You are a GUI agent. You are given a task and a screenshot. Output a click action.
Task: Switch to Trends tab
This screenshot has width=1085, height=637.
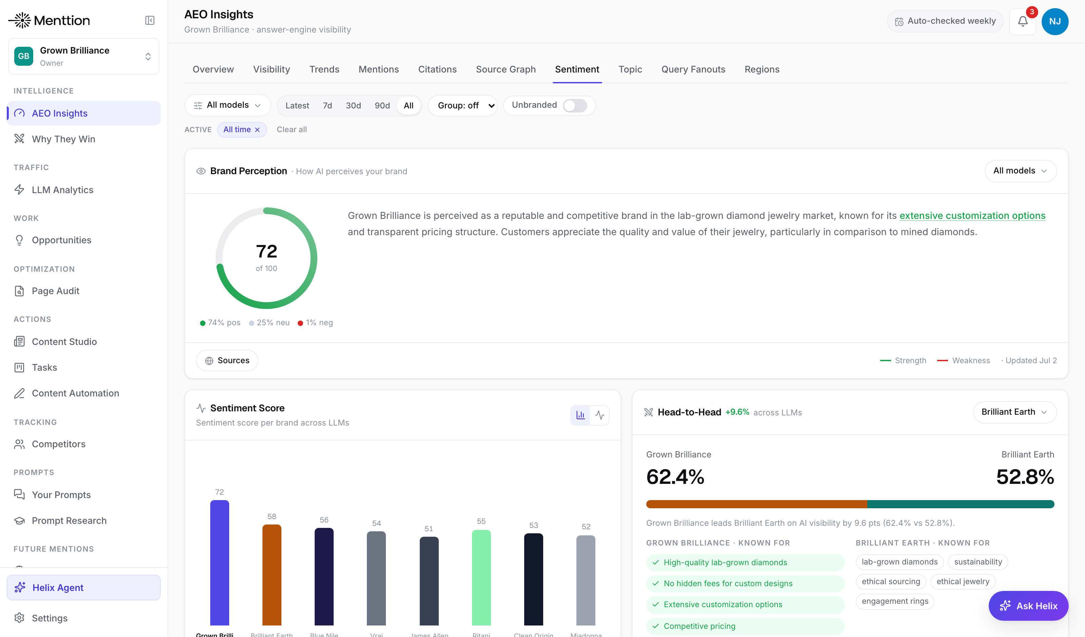pos(324,69)
